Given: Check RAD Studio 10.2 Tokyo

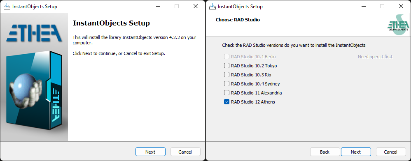Looking at the screenshot, I should [x=227, y=66].
